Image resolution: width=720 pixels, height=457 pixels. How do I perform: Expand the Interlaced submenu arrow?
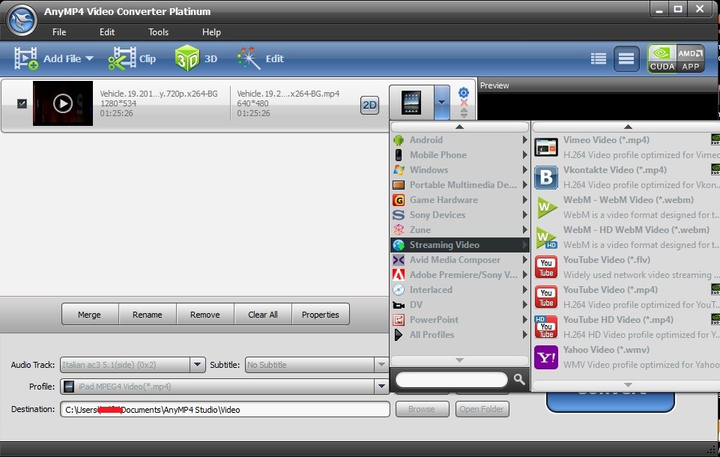524,290
